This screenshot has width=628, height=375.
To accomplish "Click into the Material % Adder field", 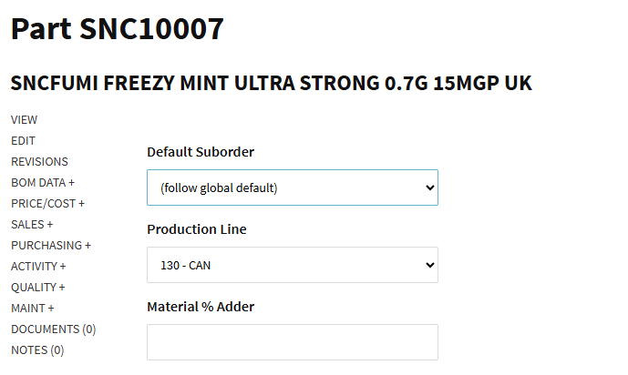I will tap(292, 342).
